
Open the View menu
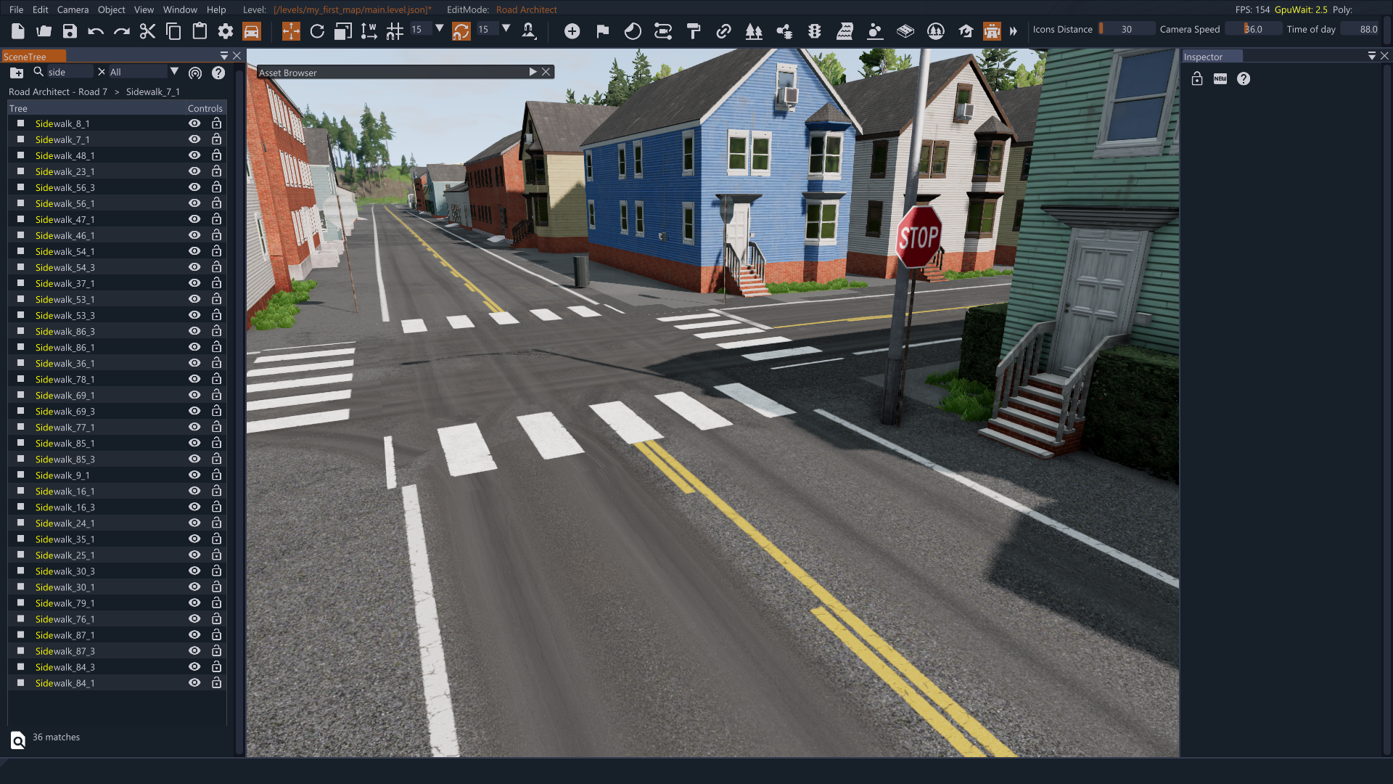point(144,9)
